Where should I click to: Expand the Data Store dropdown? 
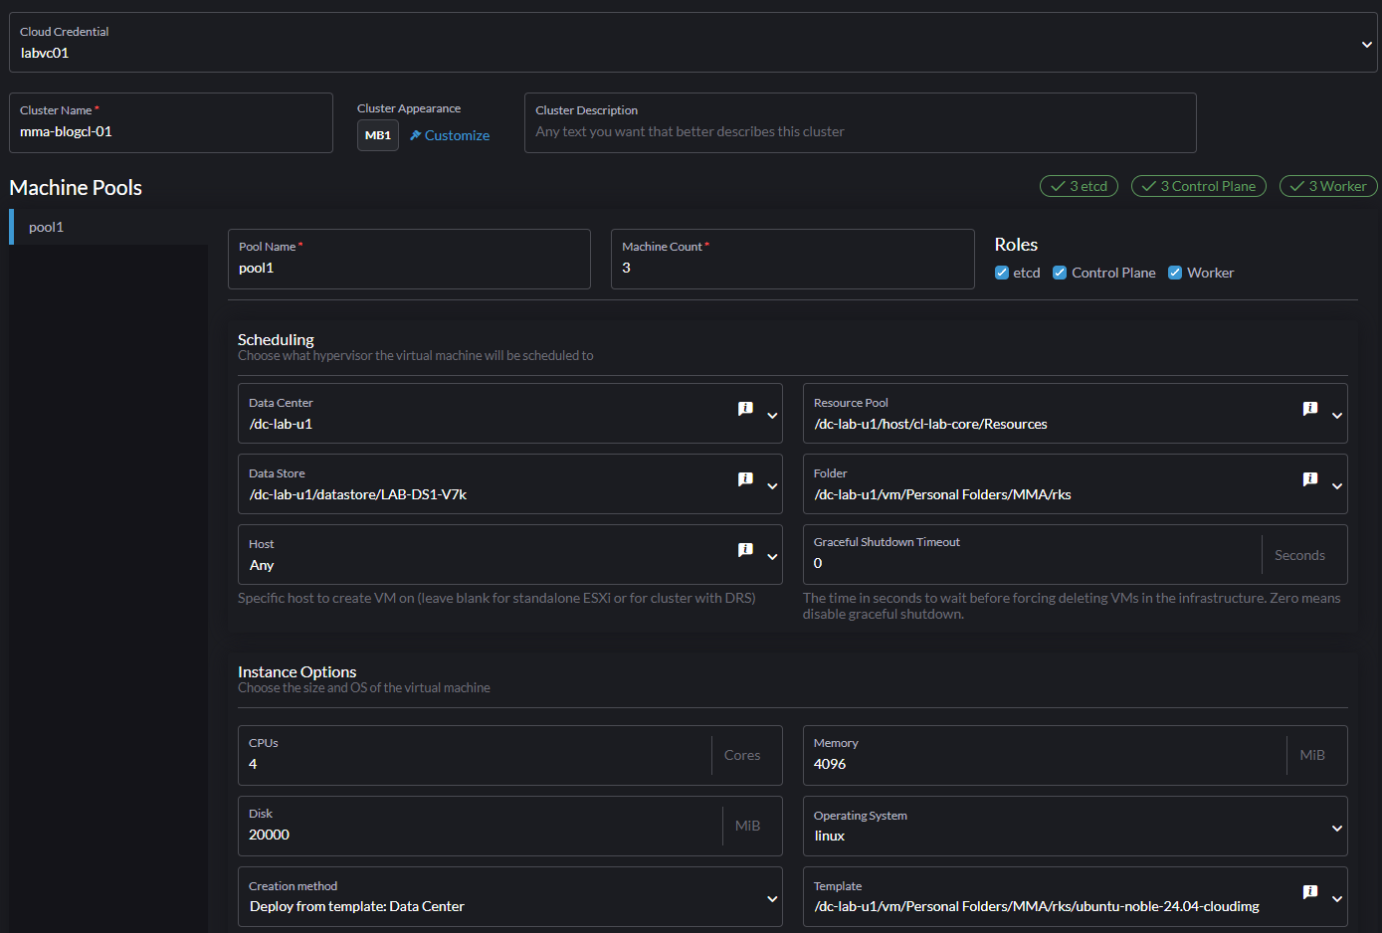(x=772, y=486)
